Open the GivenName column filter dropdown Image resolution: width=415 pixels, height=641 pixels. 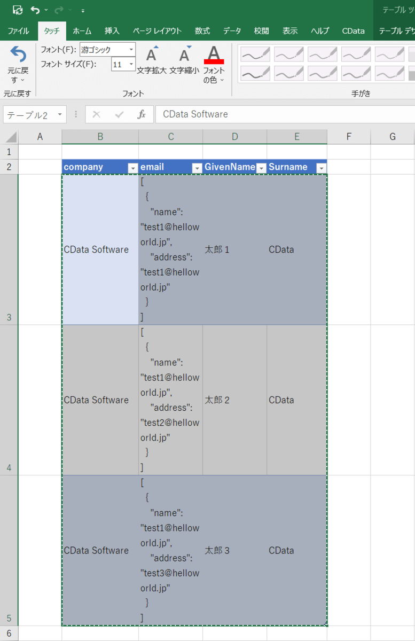[x=261, y=168]
